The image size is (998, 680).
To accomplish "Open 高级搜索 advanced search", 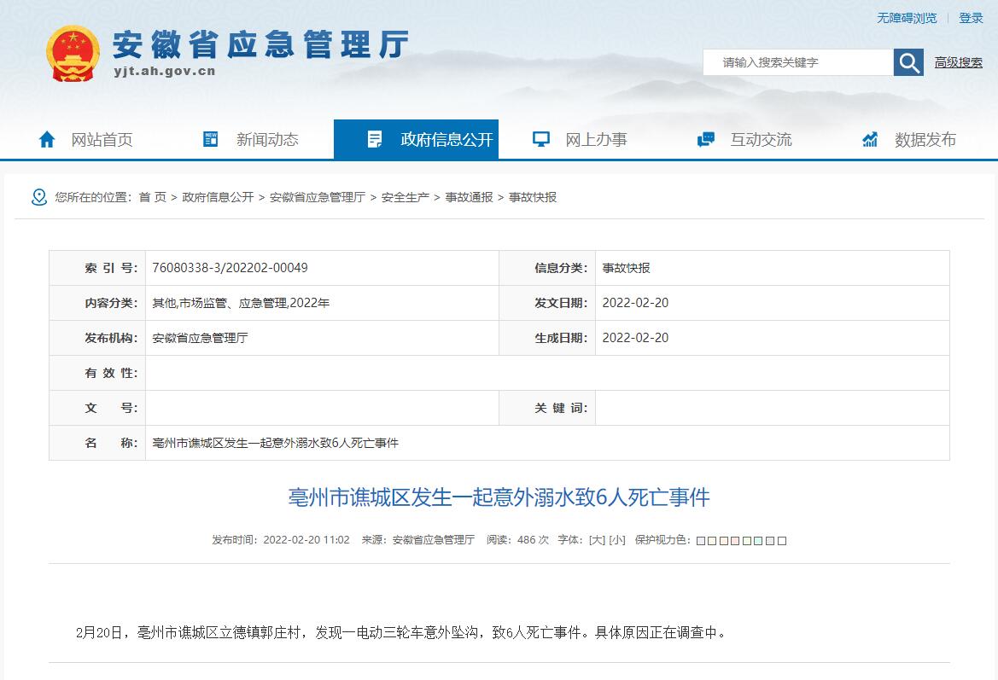I will 960,62.
